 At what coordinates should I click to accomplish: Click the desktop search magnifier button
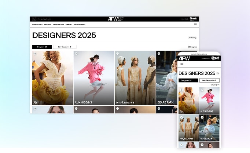coord(192,37)
